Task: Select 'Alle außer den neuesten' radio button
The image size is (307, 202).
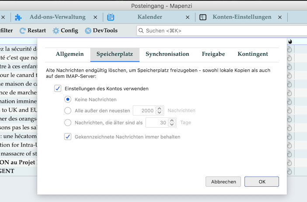Action: pyautogui.click(x=68, y=110)
